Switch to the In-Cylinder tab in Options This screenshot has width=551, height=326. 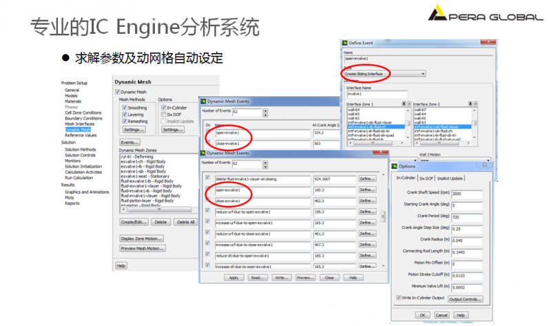click(x=406, y=178)
